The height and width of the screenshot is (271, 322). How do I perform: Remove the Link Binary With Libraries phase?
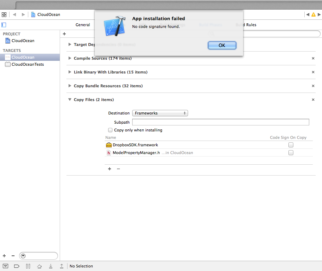pyautogui.click(x=313, y=72)
